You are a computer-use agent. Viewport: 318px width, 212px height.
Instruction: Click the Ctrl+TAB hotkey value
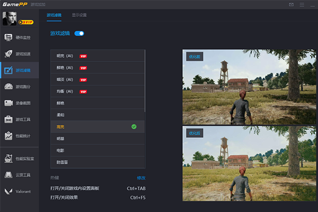tap(136, 189)
